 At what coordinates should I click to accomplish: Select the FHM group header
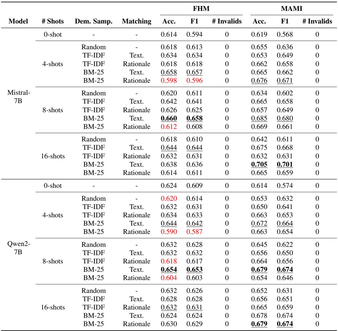click(x=201, y=9)
